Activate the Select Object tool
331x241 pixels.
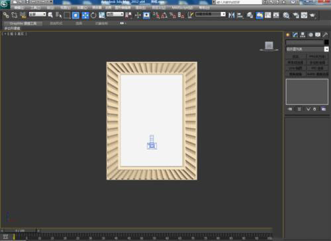pyautogui.click(x=50, y=15)
